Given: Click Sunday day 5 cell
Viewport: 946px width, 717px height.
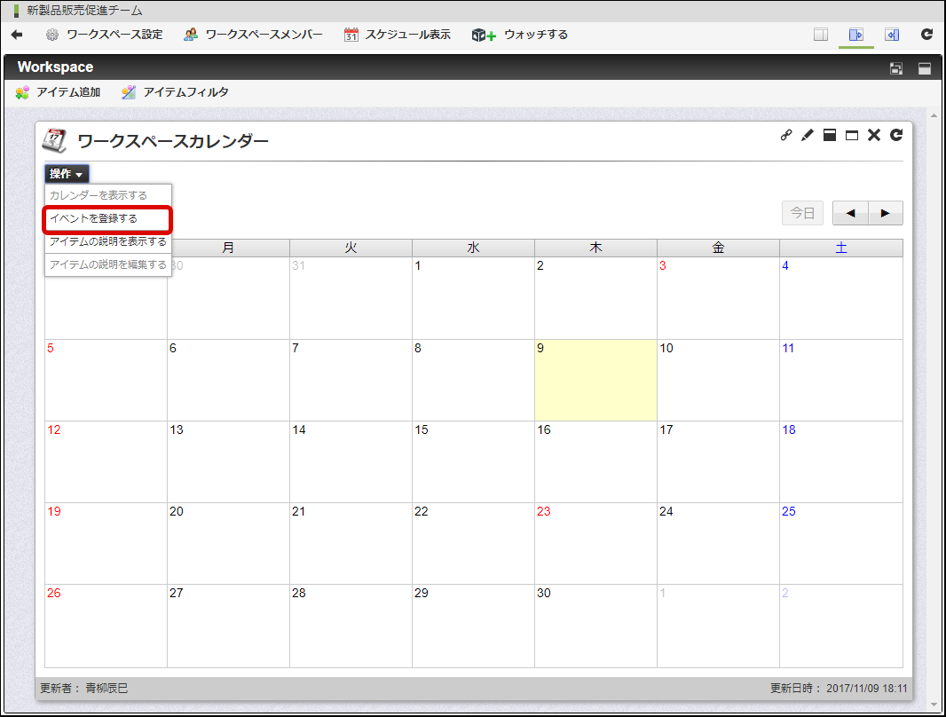Looking at the screenshot, I should tap(106, 380).
